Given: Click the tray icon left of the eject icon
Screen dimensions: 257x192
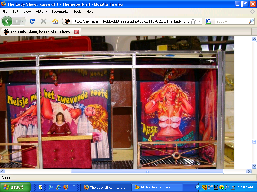Looking at the screenshot, I should tap(227, 187).
